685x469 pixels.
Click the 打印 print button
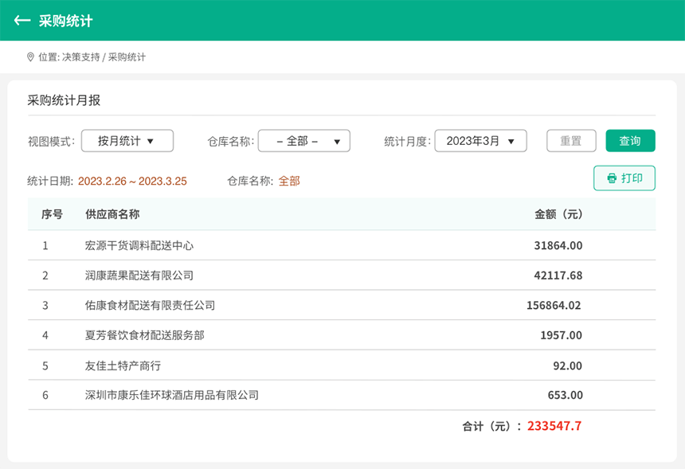pyautogui.click(x=624, y=178)
